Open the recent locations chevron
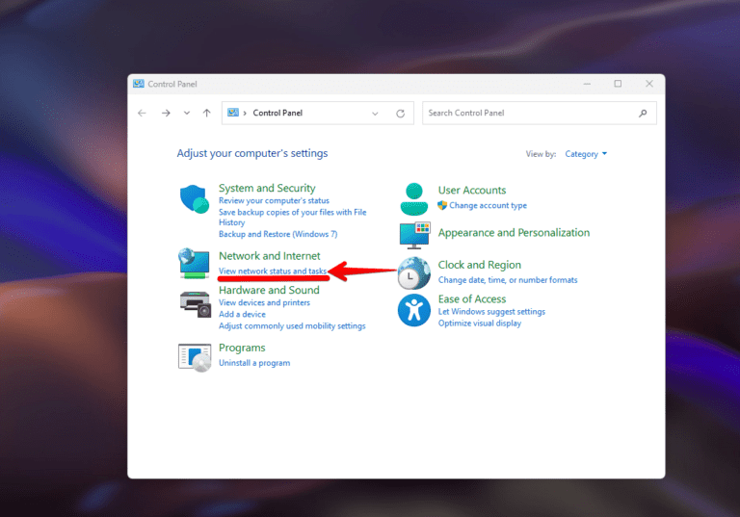The image size is (740, 517). click(x=186, y=114)
